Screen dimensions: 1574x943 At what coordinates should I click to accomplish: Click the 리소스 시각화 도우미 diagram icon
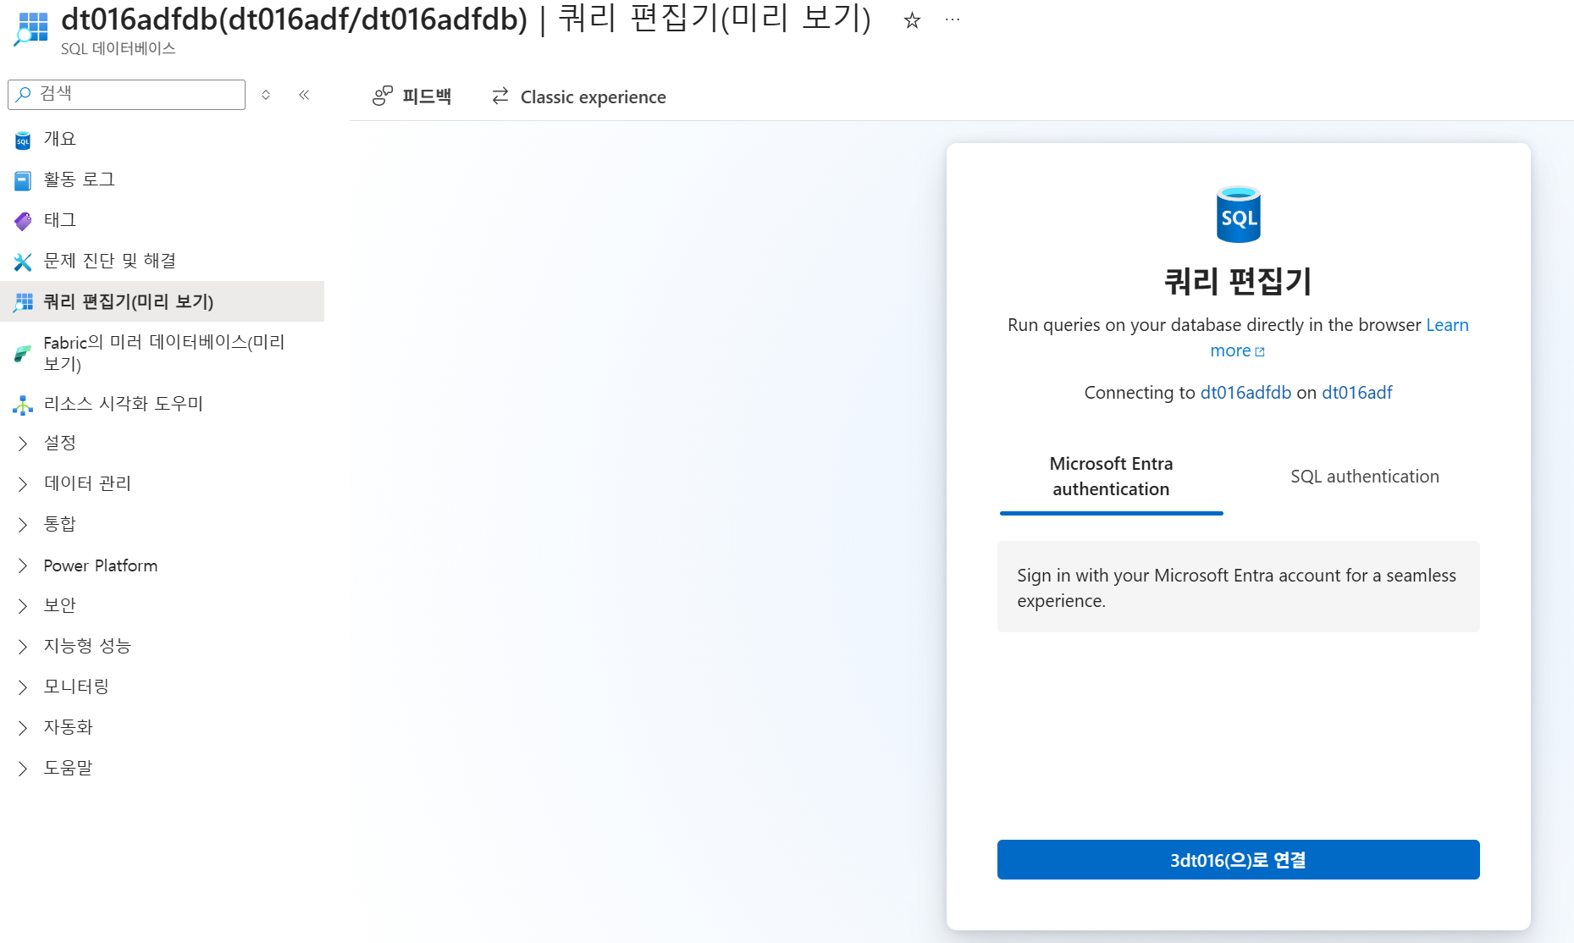pos(23,405)
